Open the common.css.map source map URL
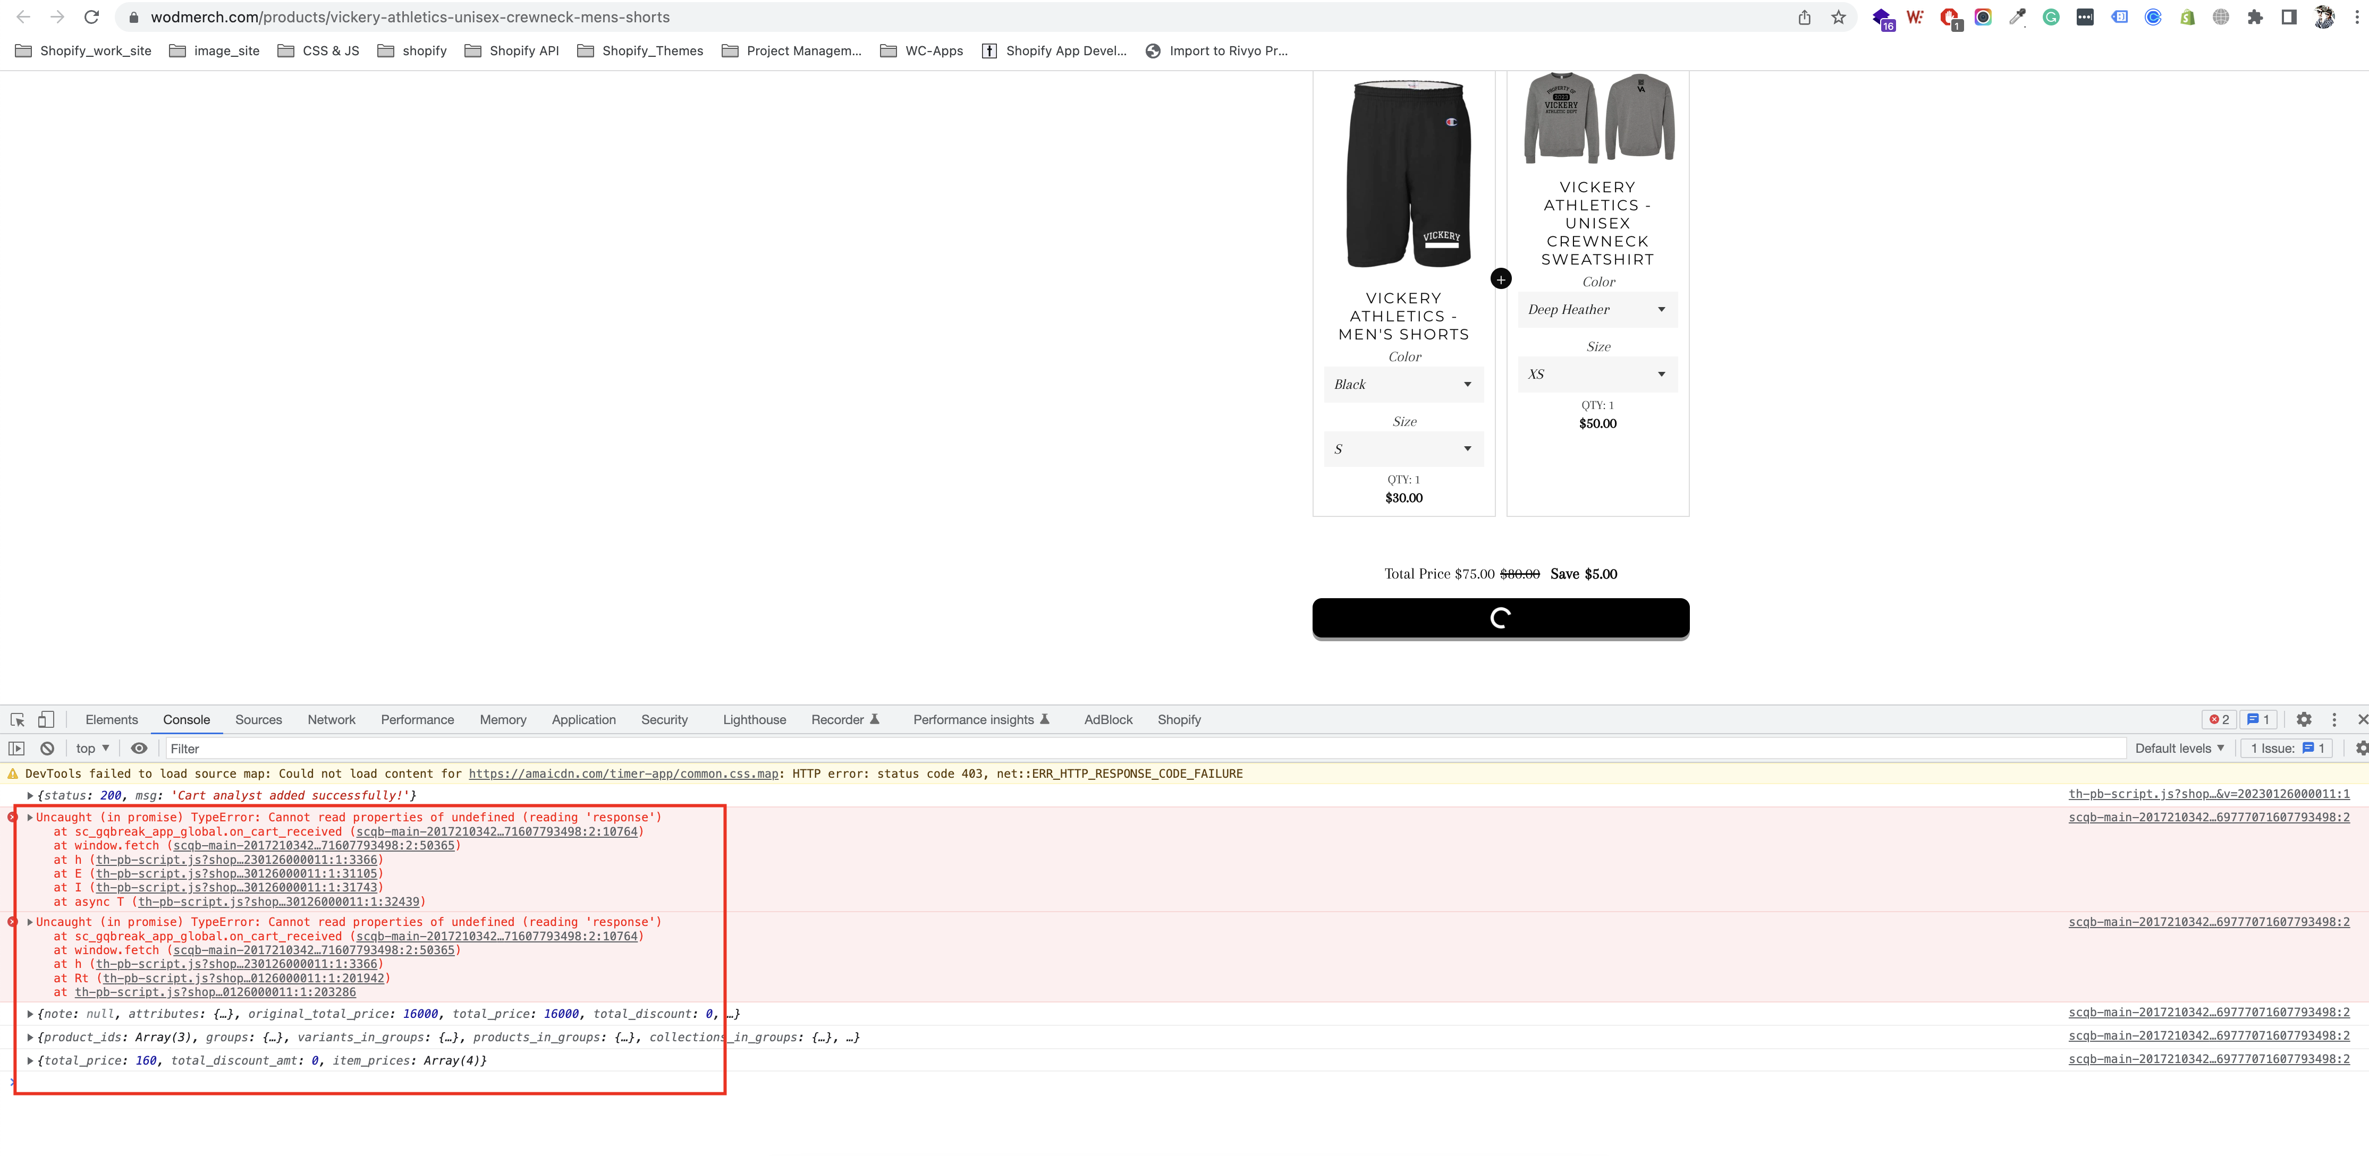2369x1156 pixels. point(623,773)
